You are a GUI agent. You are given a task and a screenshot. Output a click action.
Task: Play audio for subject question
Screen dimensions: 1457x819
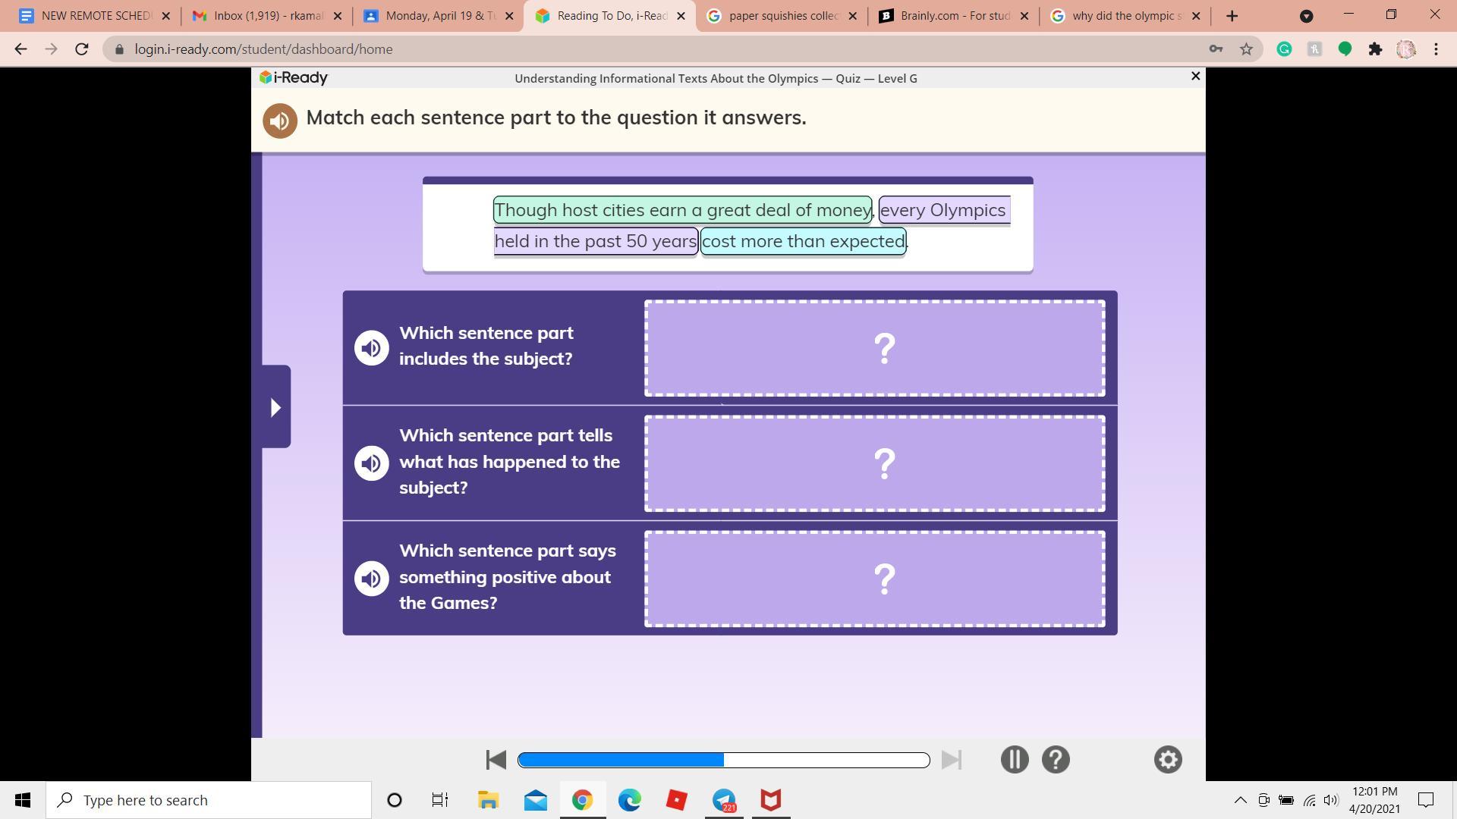pos(371,347)
